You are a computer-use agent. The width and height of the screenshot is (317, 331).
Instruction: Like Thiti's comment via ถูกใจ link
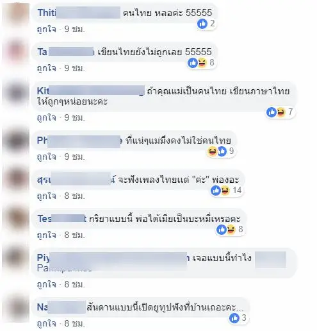click(47, 30)
